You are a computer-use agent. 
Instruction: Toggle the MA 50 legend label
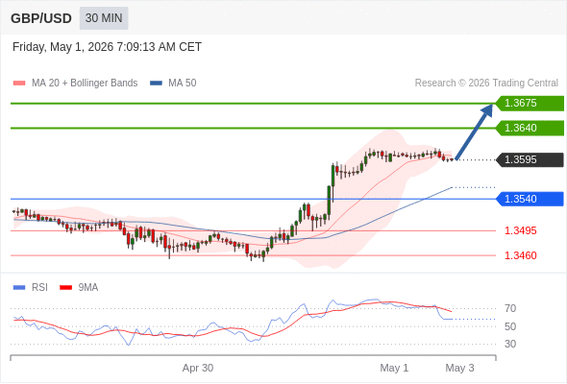click(x=183, y=84)
